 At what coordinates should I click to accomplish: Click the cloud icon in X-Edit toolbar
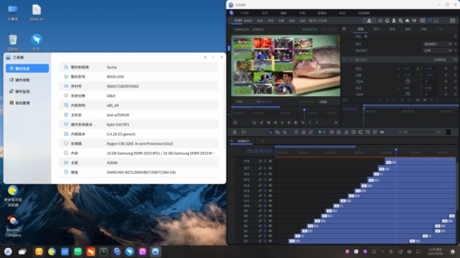[380, 20]
